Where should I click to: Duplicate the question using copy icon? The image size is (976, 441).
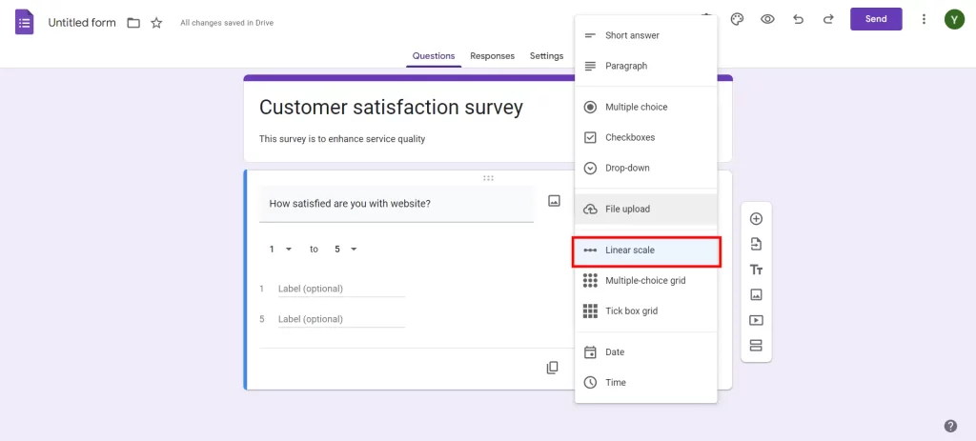(x=552, y=368)
